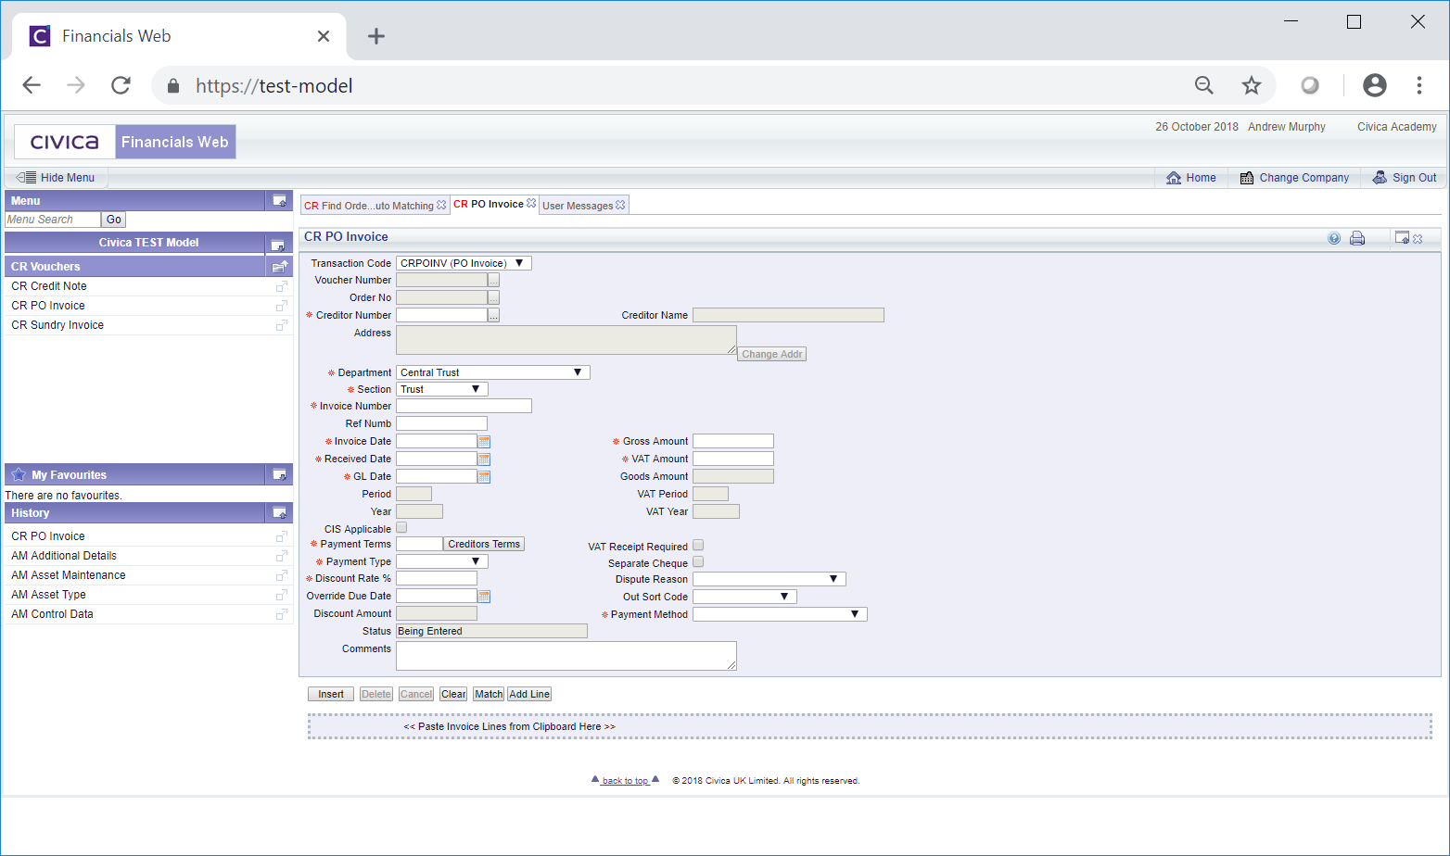Click the browser reload icon
The height and width of the screenshot is (856, 1450).
point(121,85)
